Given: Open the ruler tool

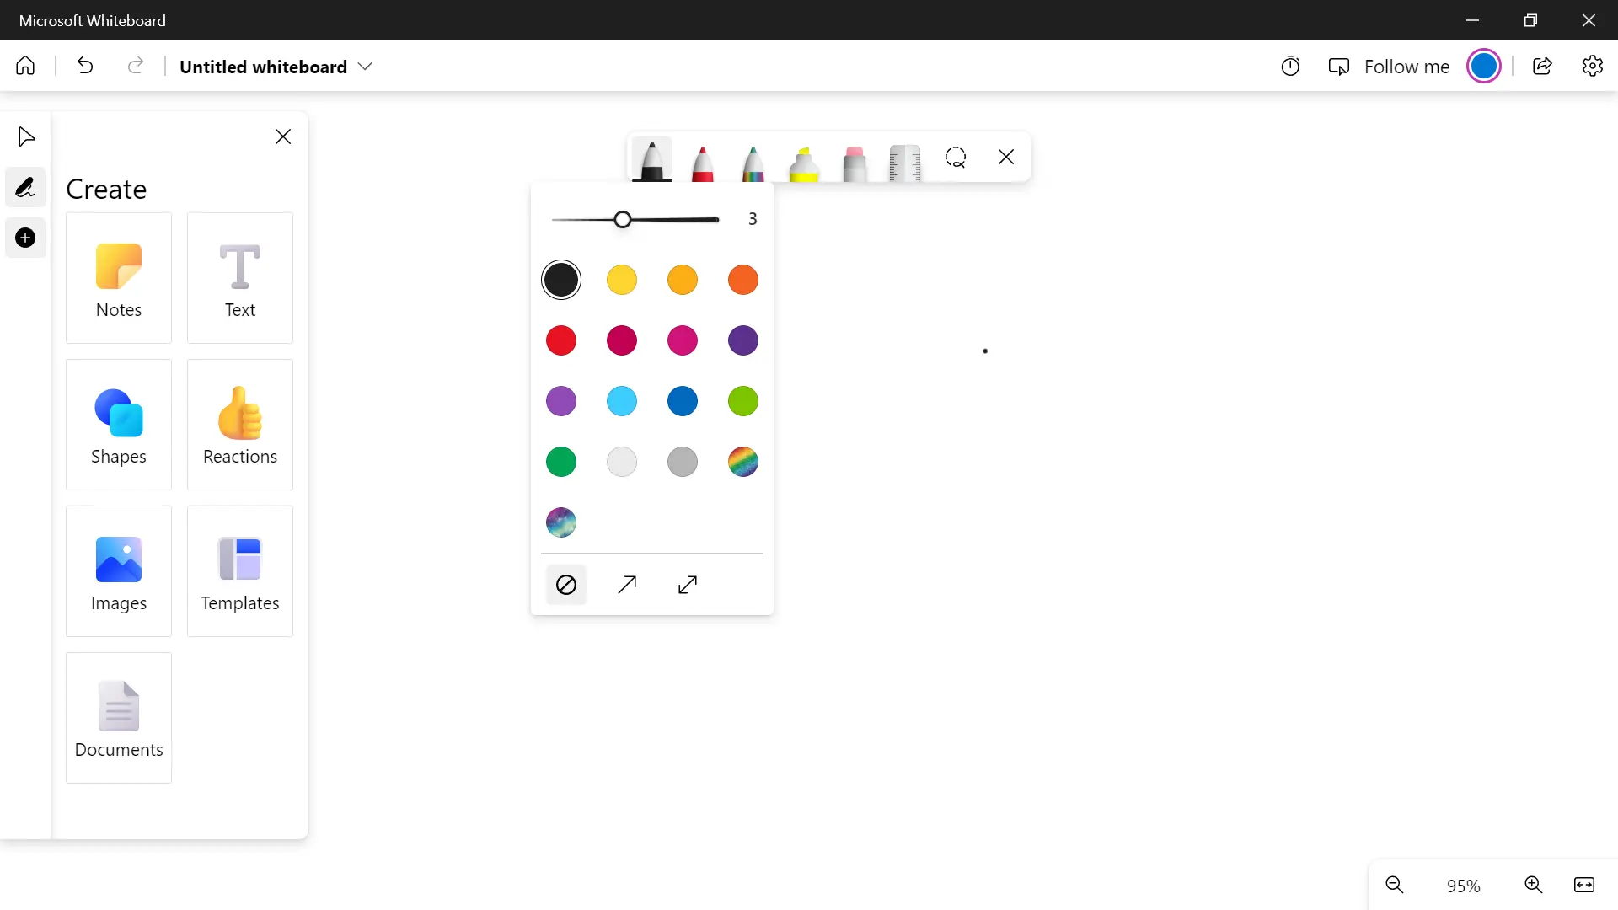Looking at the screenshot, I should pyautogui.click(x=904, y=162).
